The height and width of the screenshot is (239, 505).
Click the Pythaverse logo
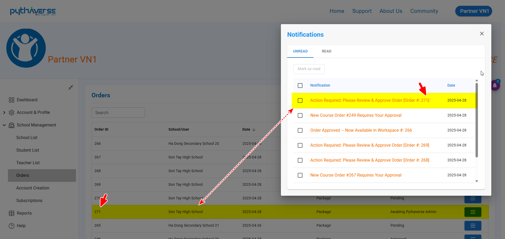tap(33, 11)
